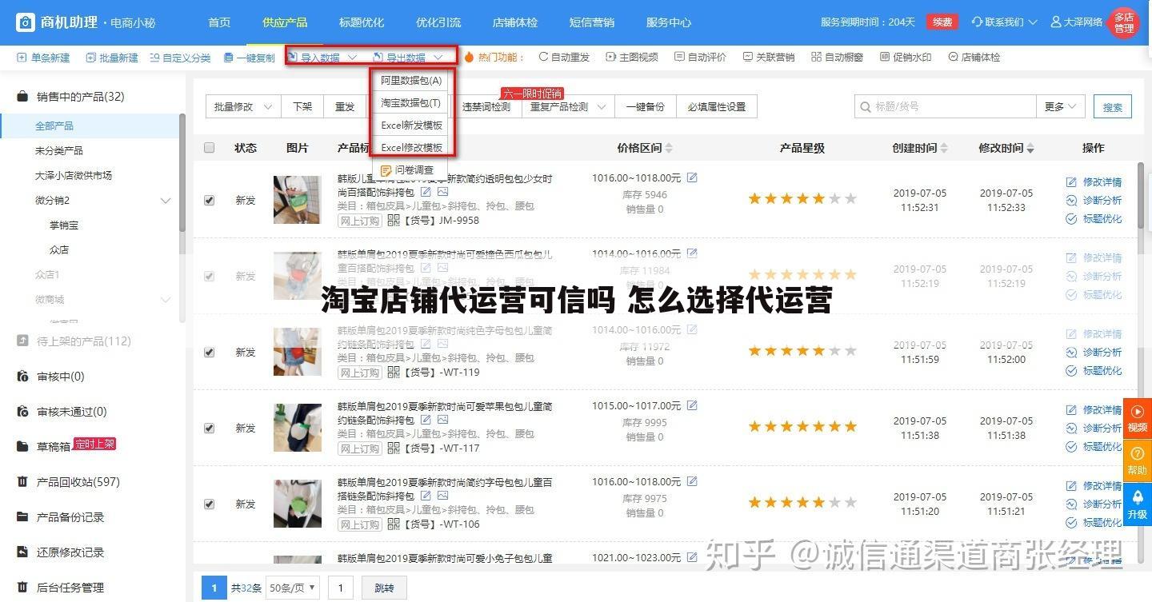Click the 搜索 search button

pyautogui.click(x=1113, y=106)
